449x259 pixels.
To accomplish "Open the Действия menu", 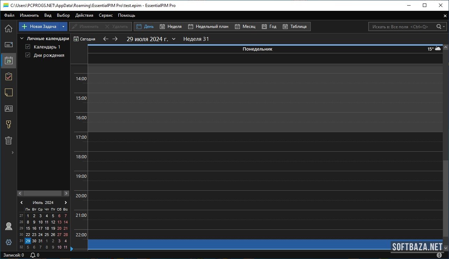I will 84,15.
